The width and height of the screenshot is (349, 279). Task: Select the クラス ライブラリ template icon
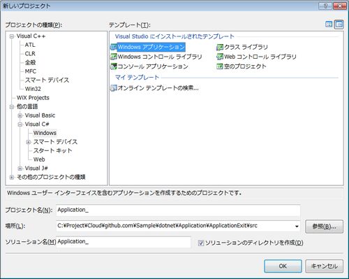click(x=220, y=48)
